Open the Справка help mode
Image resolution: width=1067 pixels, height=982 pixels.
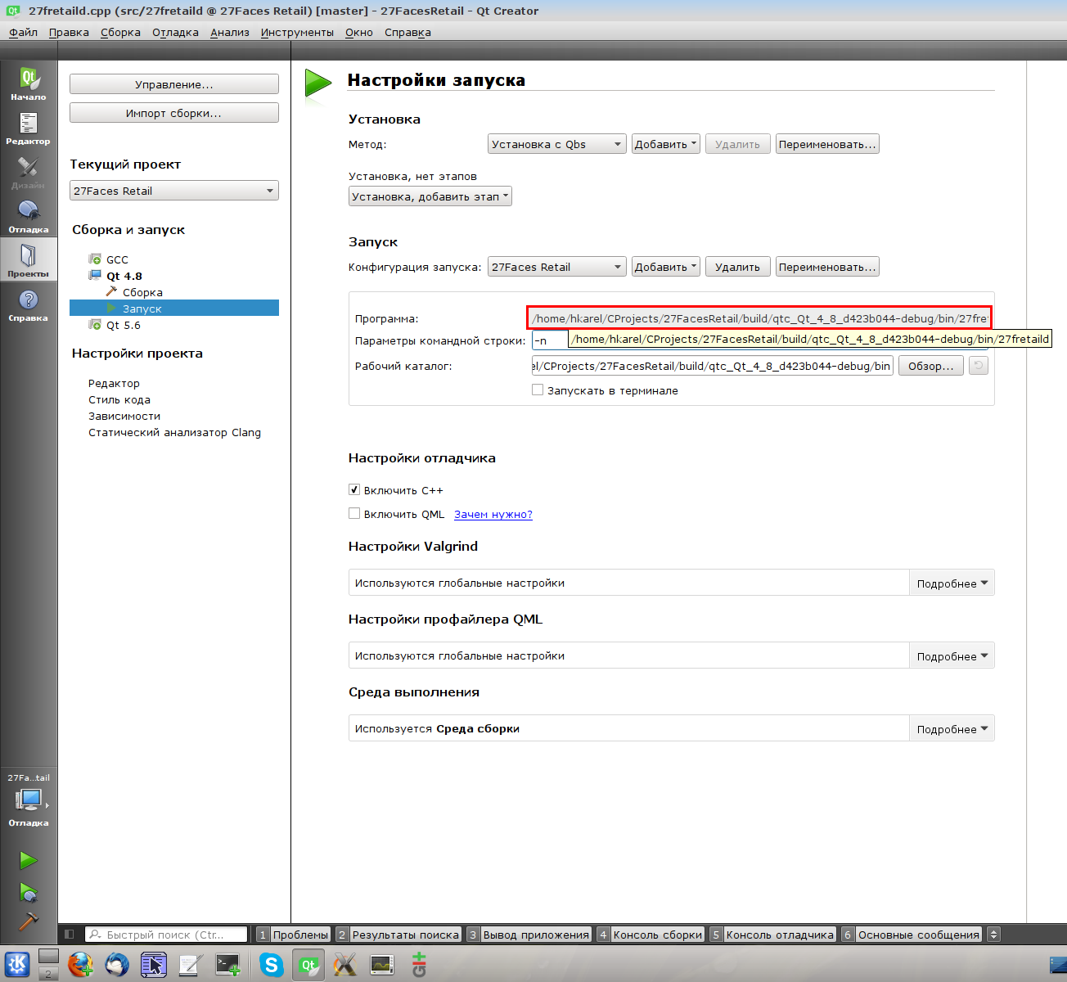coord(29,304)
